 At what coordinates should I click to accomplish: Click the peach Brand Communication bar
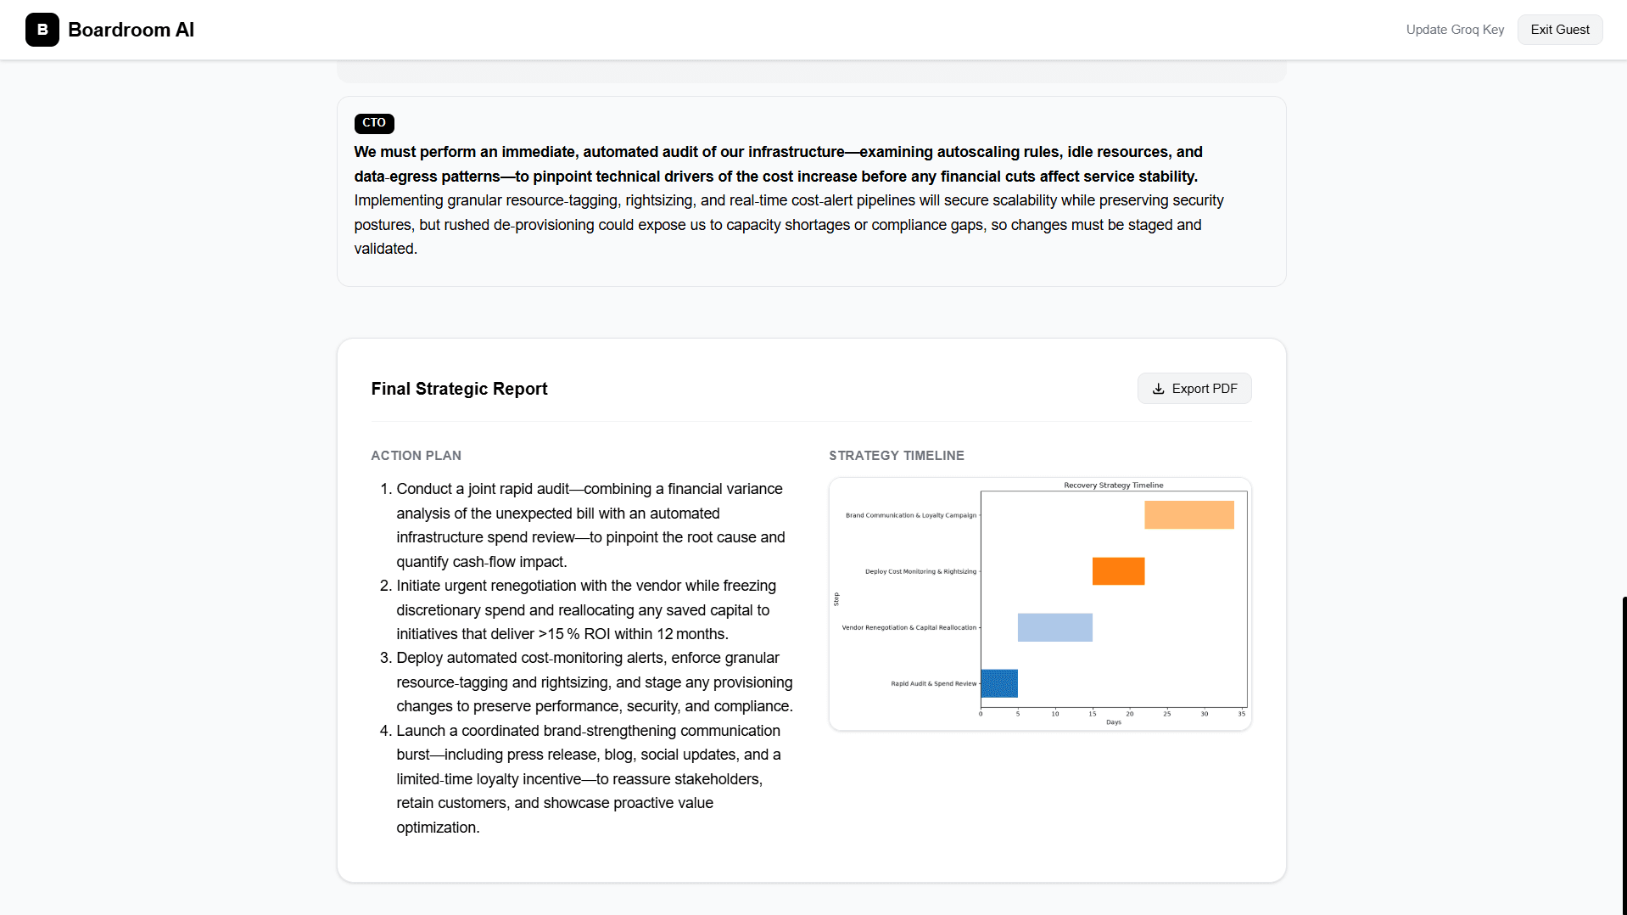(1189, 515)
